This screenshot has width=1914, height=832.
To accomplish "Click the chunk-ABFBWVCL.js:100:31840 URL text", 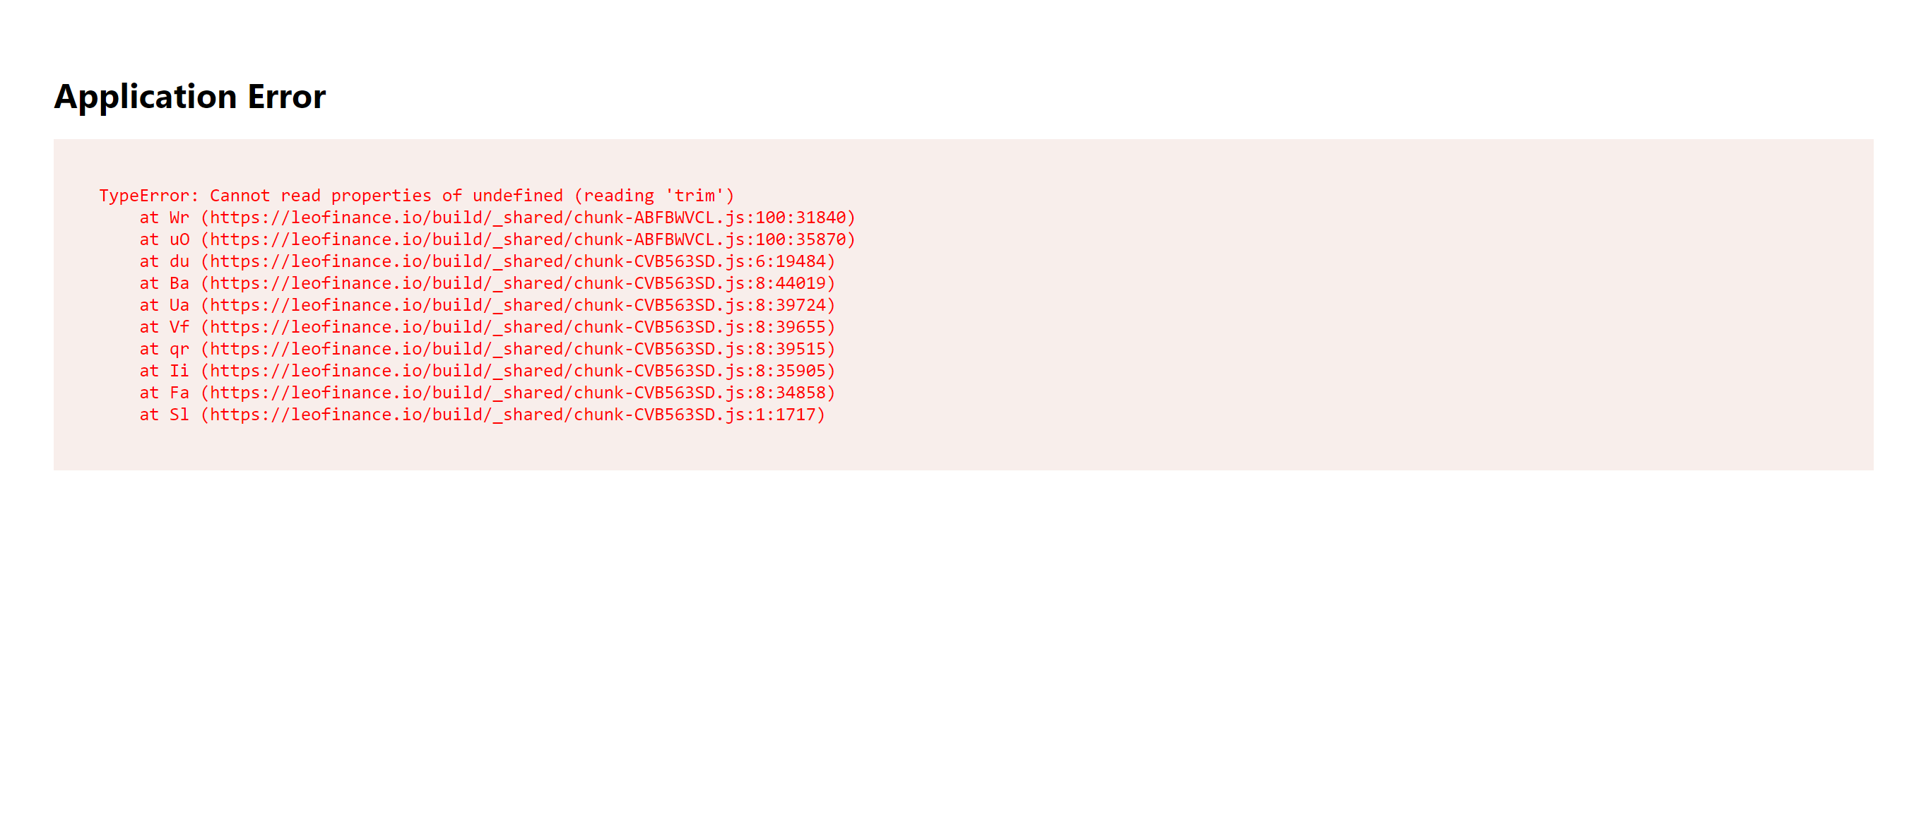I will pyautogui.click(x=528, y=218).
